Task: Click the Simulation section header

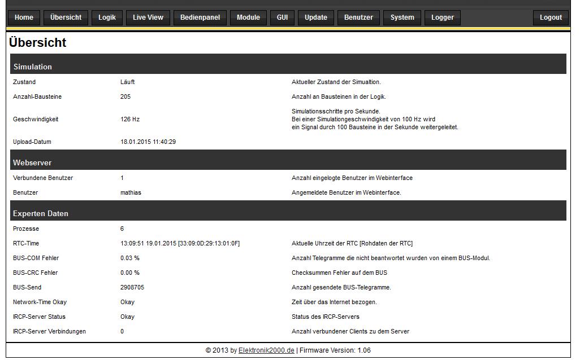Action: point(33,67)
